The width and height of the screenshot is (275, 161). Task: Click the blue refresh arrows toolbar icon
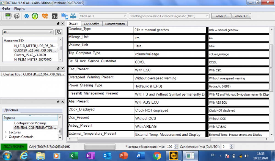point(26,16)
